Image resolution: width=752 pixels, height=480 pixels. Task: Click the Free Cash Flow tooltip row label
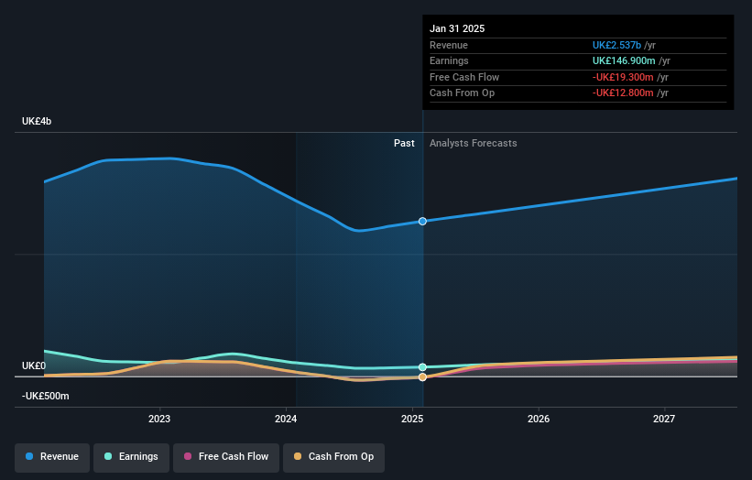pyautogui.click(x=464, y=77)
